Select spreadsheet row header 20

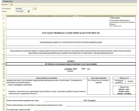4,69
